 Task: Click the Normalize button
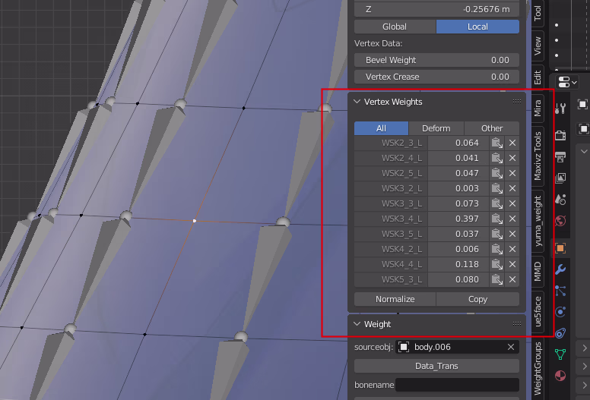pos(395,299)
